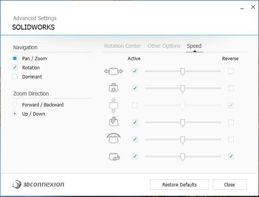Click the tilt speed slider handle

(x=183, y=123)
